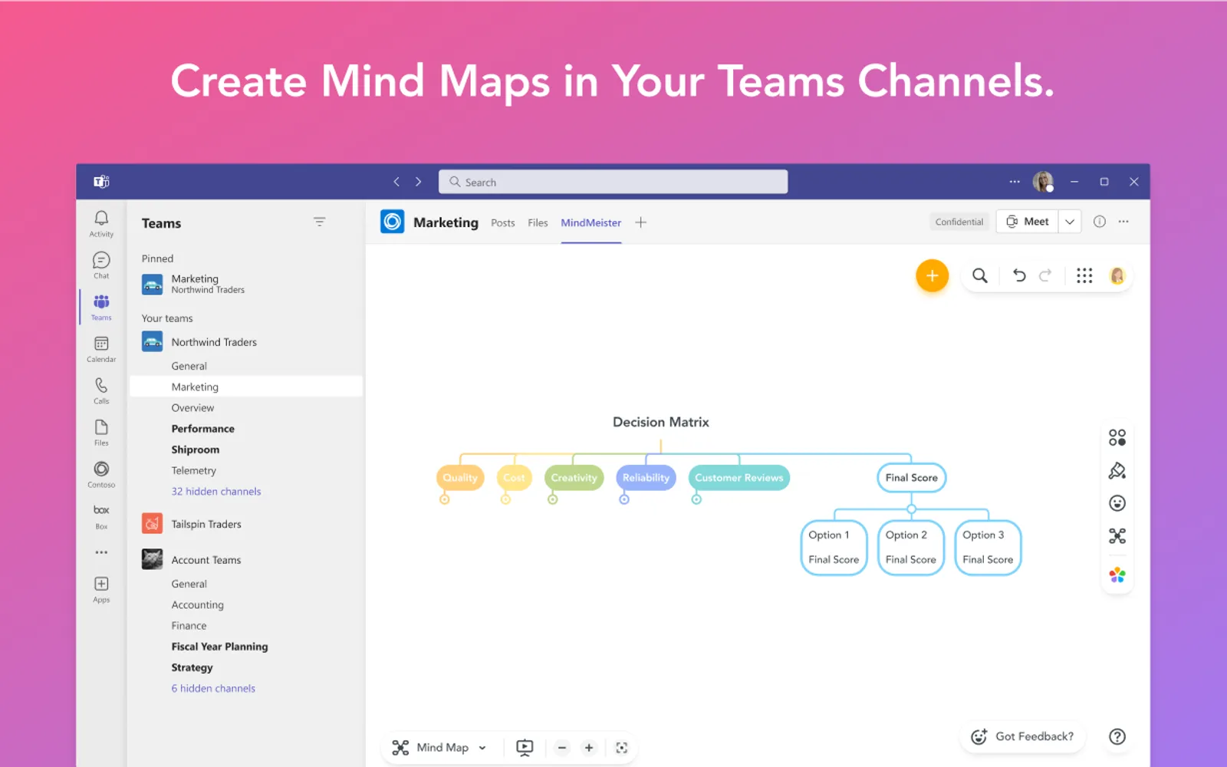The height and width of the screenshot is (767, 1227).
Task: Click the Teams search field
Action: [613, 182]
